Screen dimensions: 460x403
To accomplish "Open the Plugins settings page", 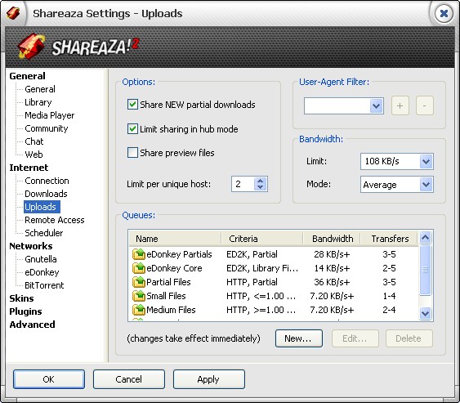I will click(25, 311).
